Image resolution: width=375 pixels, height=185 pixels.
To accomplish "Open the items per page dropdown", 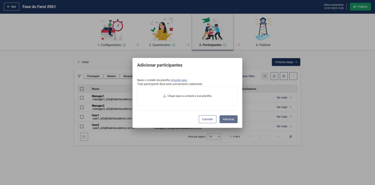I will (214, 136).
